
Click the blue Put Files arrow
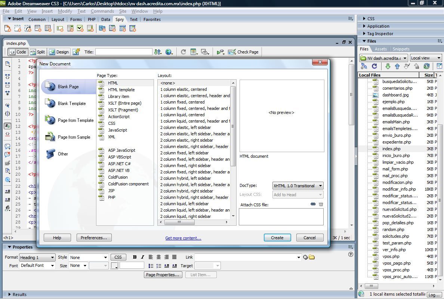tap(397, 66)
